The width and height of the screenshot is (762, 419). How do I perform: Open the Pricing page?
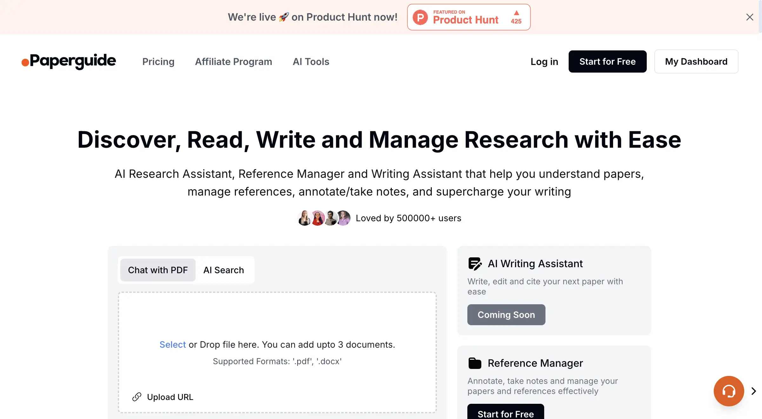(x=158, y=61)
